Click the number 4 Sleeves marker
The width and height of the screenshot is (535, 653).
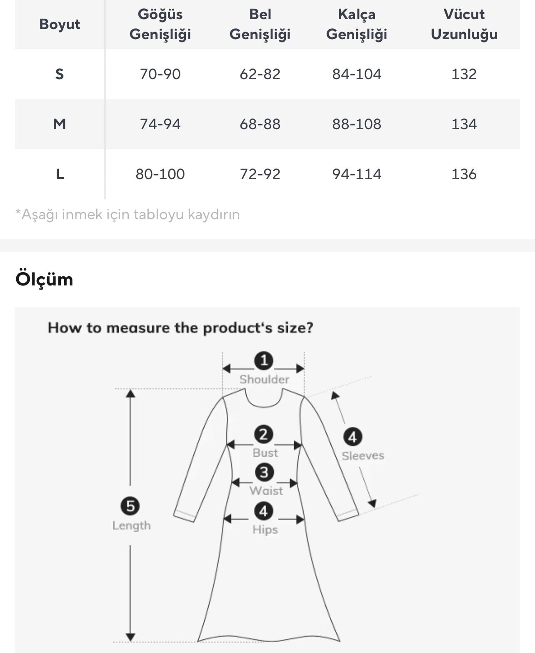(352, 437)
